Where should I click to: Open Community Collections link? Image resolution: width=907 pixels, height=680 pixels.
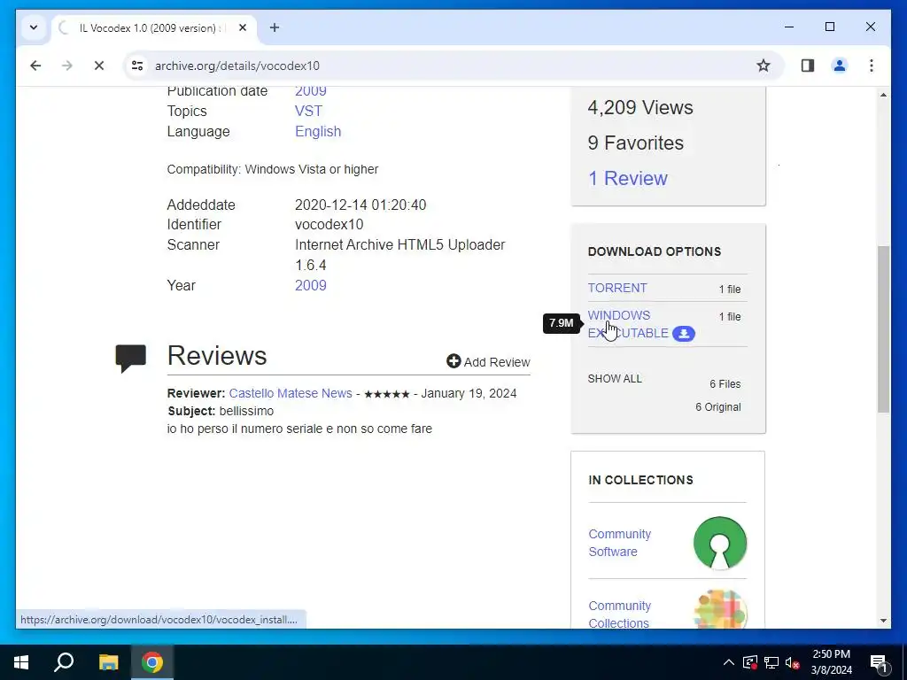pos(619,614)
